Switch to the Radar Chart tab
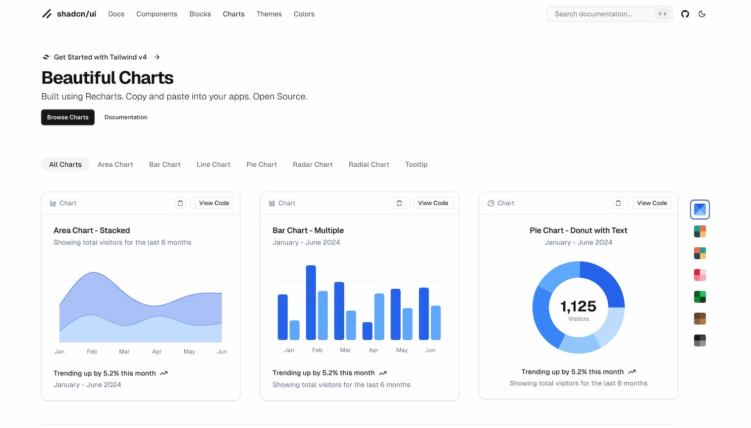751x428 pixels. click(x=312, y=164)
